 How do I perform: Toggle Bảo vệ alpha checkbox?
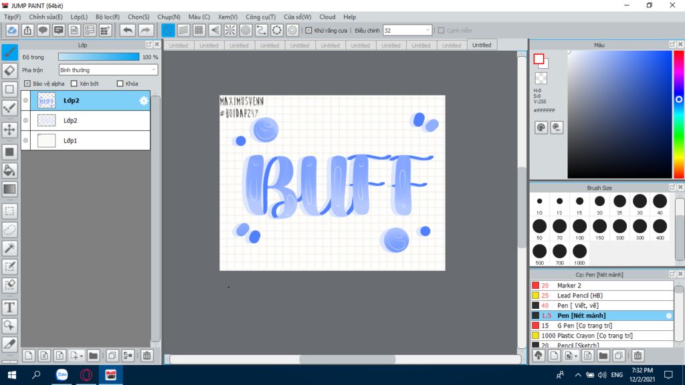(27, 84)
